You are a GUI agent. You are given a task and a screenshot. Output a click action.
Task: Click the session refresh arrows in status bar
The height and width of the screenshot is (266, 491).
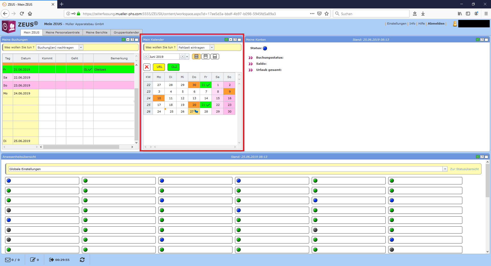[x=82, y=260]
